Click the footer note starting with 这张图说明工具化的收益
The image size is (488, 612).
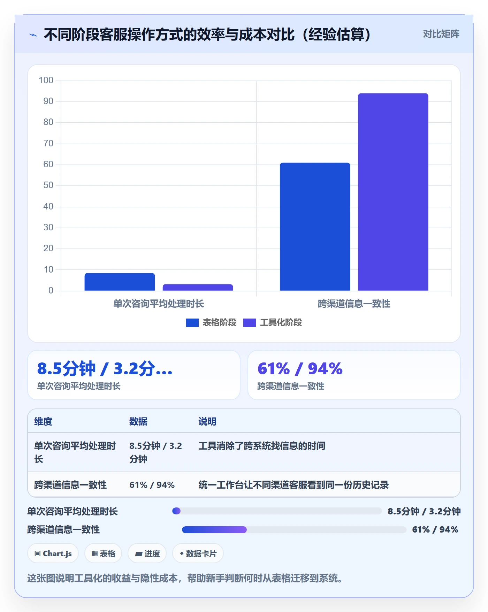185,579
